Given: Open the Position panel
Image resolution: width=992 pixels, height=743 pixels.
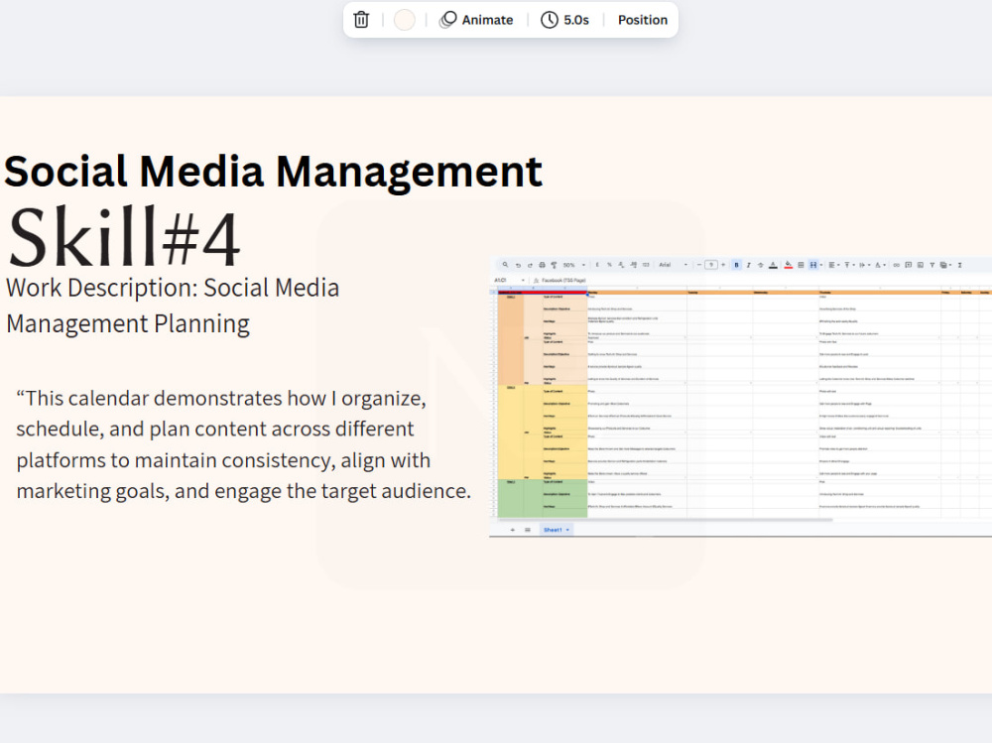Looking at the screenshot, I should pos(642,20).
